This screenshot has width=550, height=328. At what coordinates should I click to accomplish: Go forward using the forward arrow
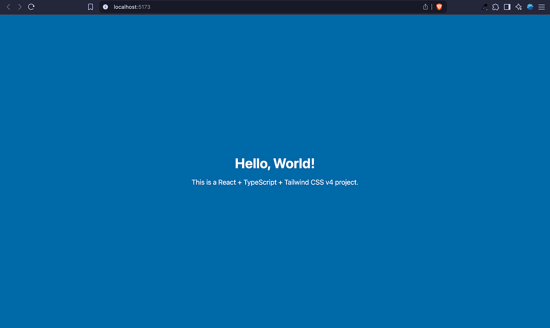(19, 7)
